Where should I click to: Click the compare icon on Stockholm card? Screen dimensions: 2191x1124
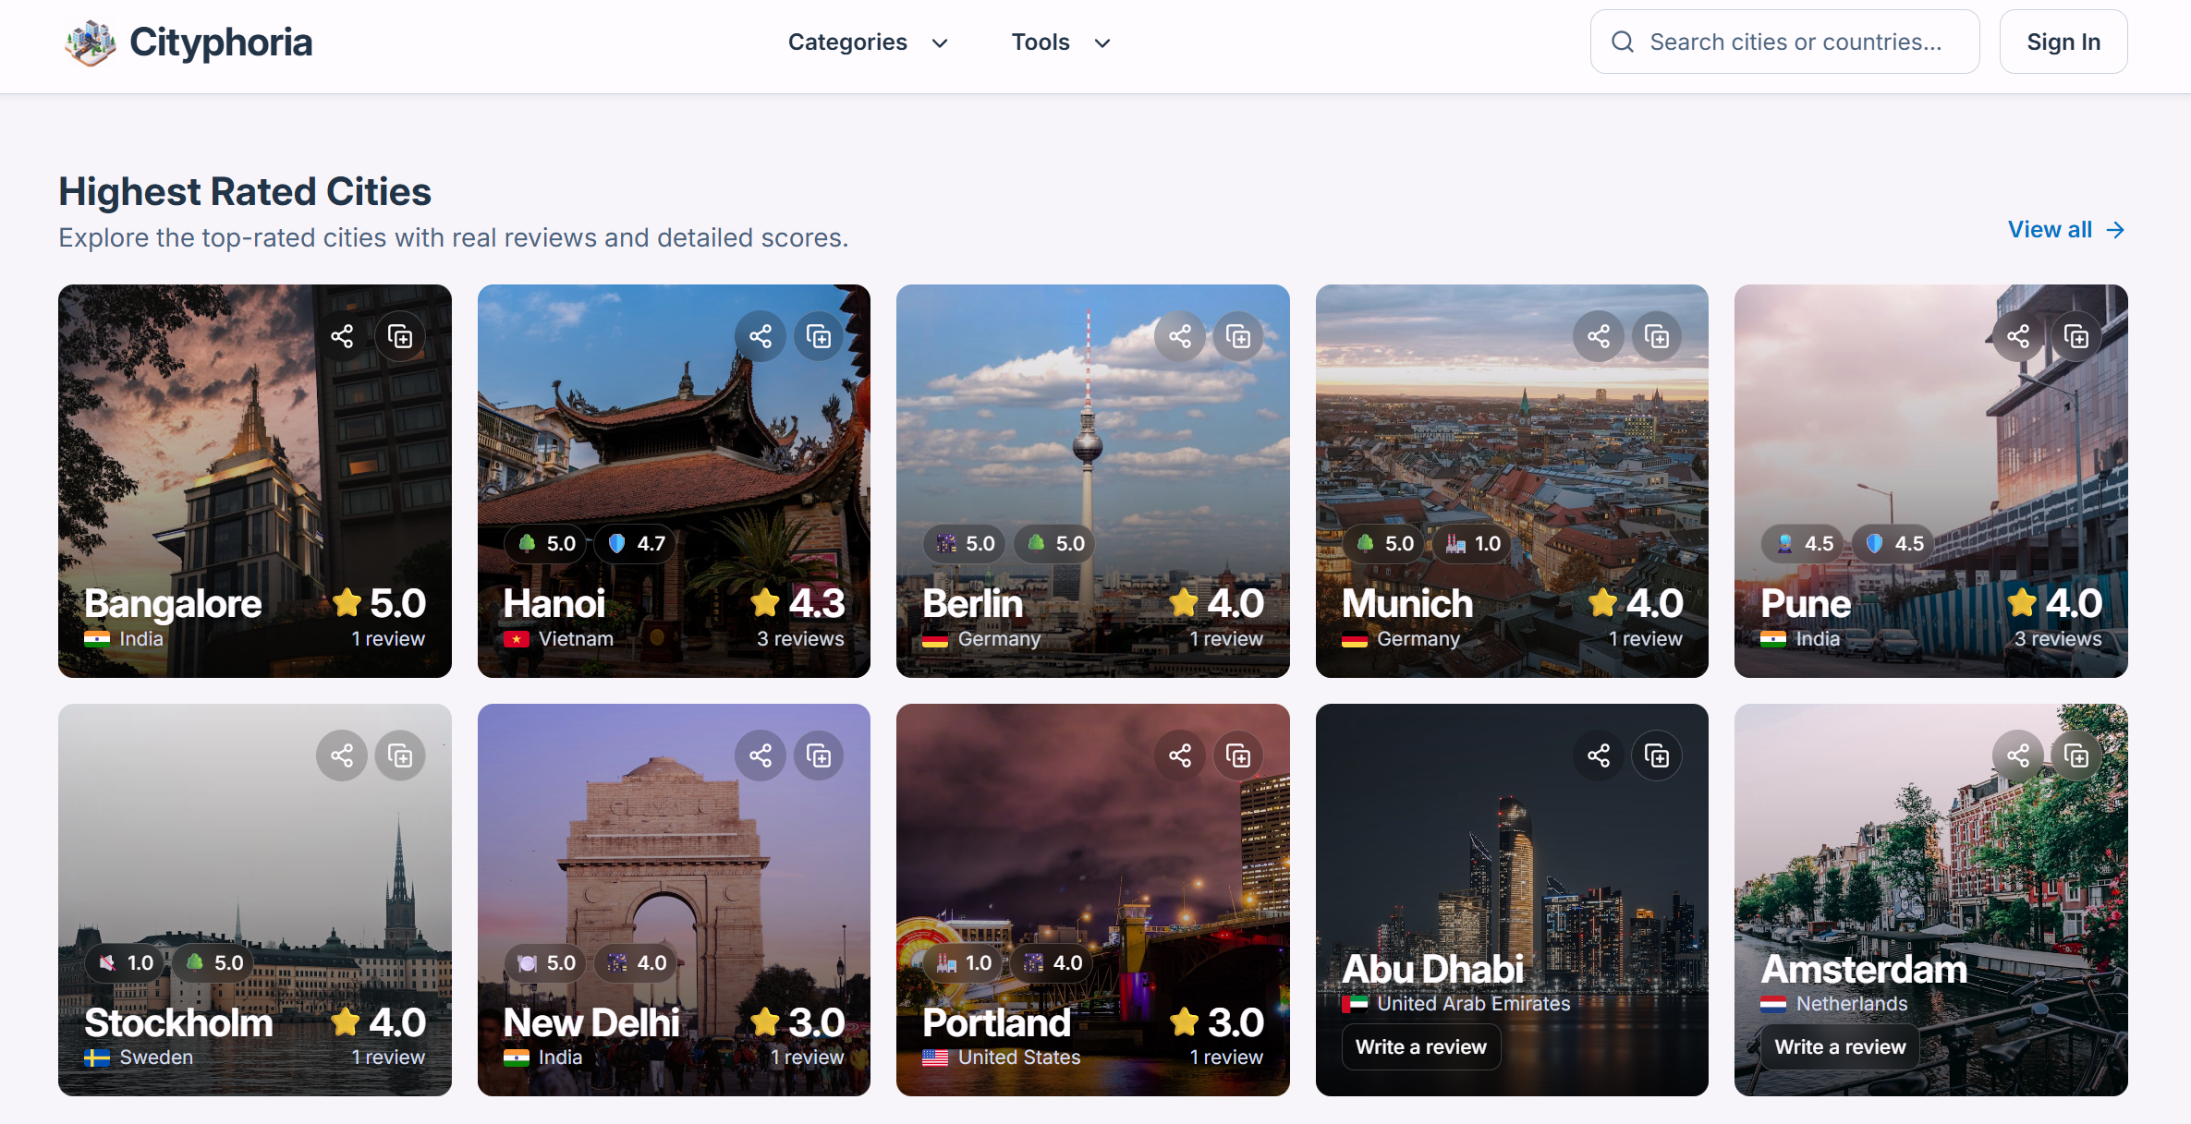(x=400, y=755)
